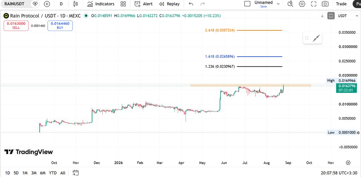Set the range to 1D
Viewport: 361px width, 177px height.
tap(8, 173)
